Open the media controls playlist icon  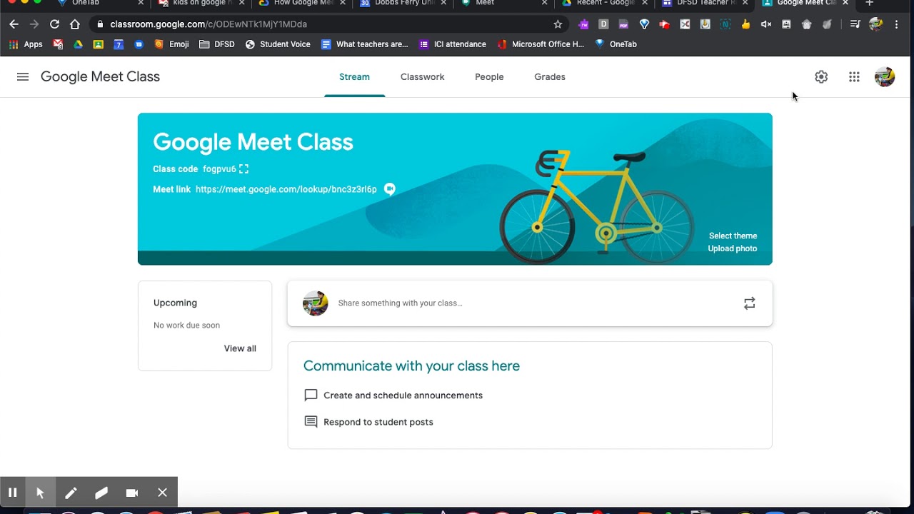855,24
